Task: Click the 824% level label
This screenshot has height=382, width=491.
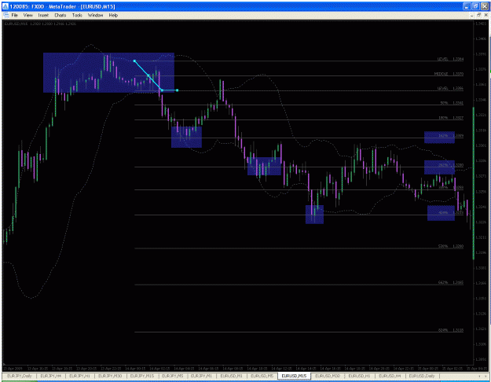Action: [x=451, y=330]
